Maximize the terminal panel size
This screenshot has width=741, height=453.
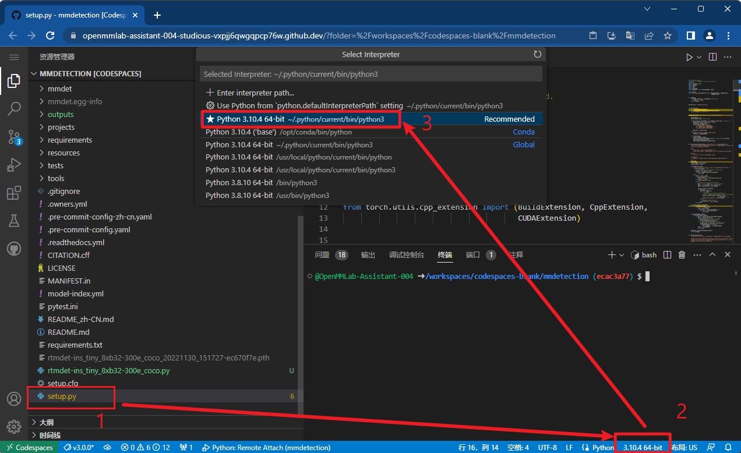(712, 255)
